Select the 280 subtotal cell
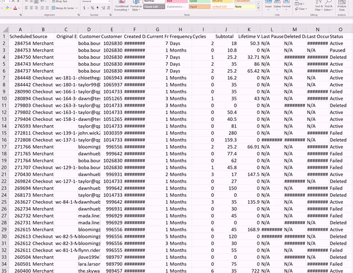 tap(226, 133)
